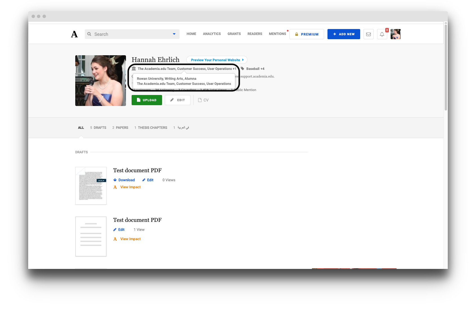Click the Baseball tag icon
The width and height of the screenshot is (476, 314).
pyautogui.click(x=242, y=68)
